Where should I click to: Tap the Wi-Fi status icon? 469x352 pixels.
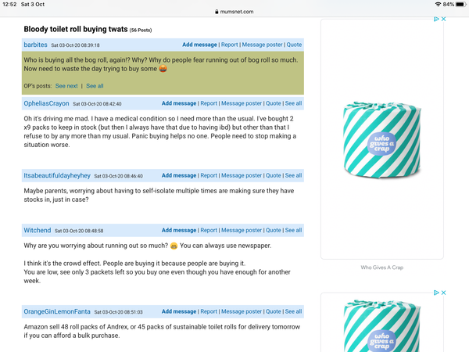(438, 4)
